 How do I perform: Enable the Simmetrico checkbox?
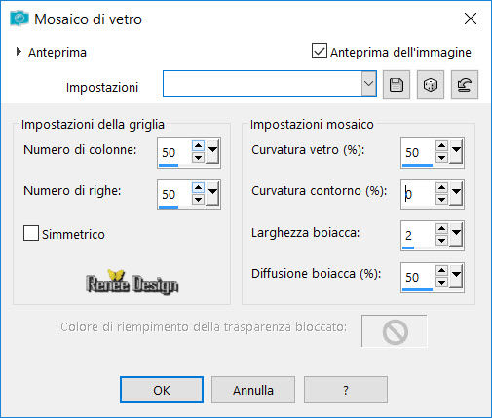pyautogui.click(x=31, y=233)
